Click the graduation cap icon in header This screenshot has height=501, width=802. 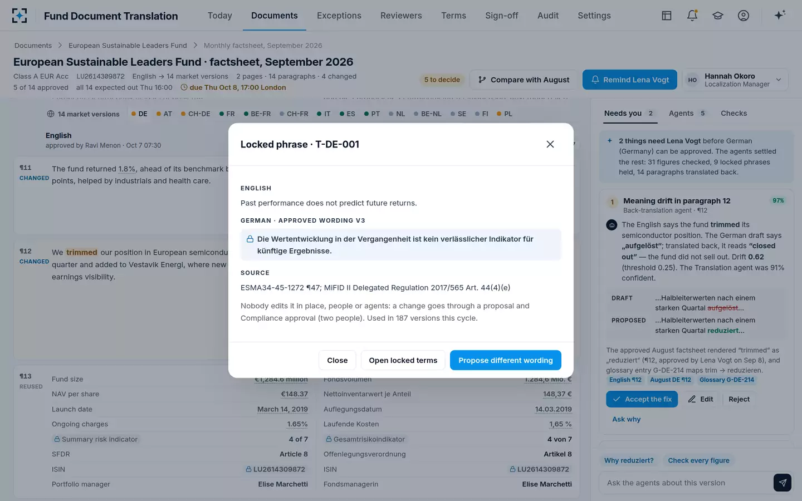coord(718,16)
